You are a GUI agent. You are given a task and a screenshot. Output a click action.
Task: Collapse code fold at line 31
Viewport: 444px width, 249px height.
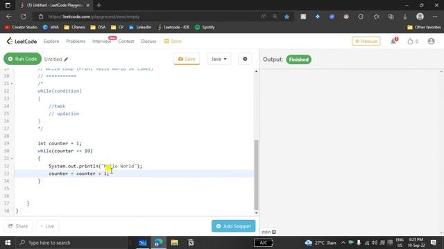[x=12, y=158]
